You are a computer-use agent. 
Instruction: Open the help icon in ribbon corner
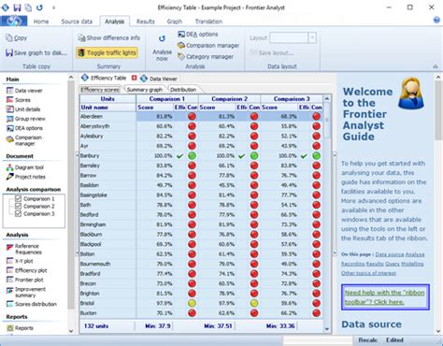436,21
